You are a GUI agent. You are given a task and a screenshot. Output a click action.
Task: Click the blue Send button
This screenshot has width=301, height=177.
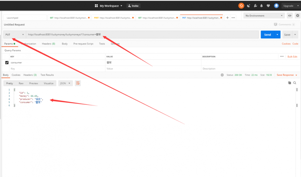(x=268, y=34)
